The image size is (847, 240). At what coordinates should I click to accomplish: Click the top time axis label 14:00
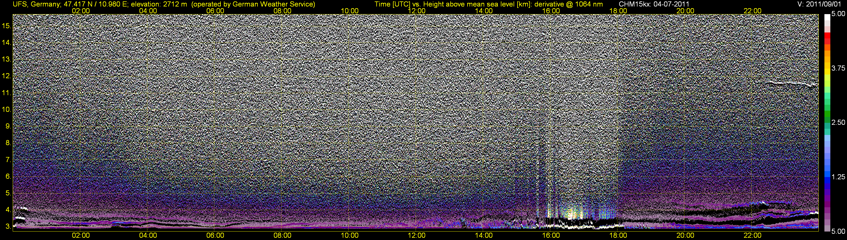(x=484, y=11)
